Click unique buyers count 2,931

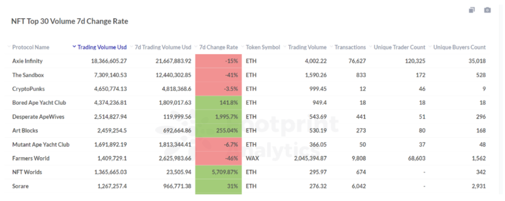tap(478, 186)
